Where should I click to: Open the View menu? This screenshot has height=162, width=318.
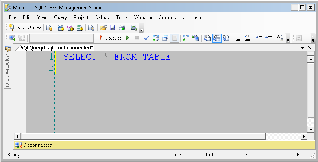click(42, 17)
